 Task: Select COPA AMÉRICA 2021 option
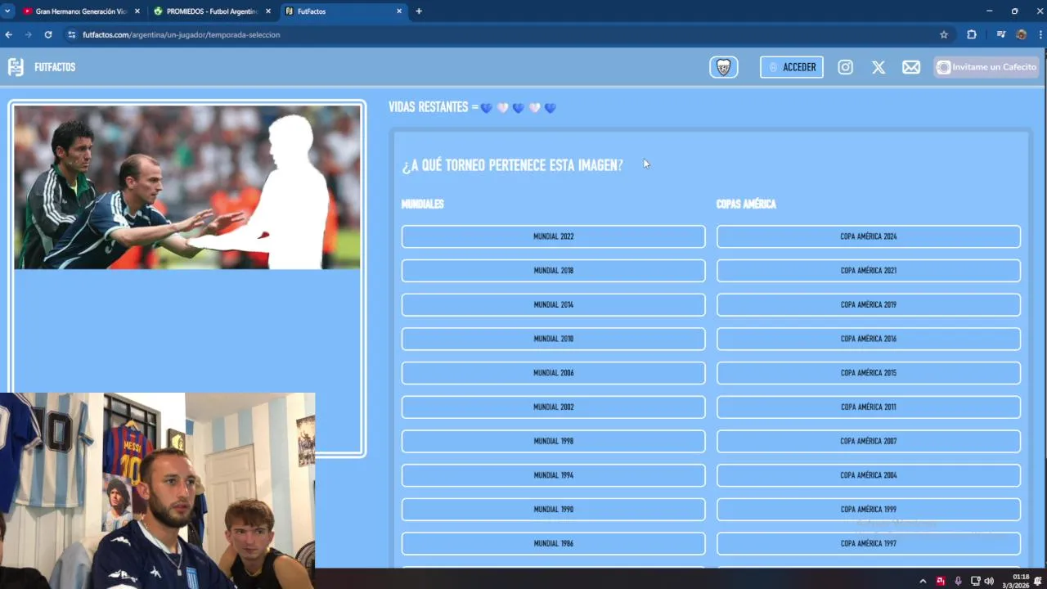point(869,271)
